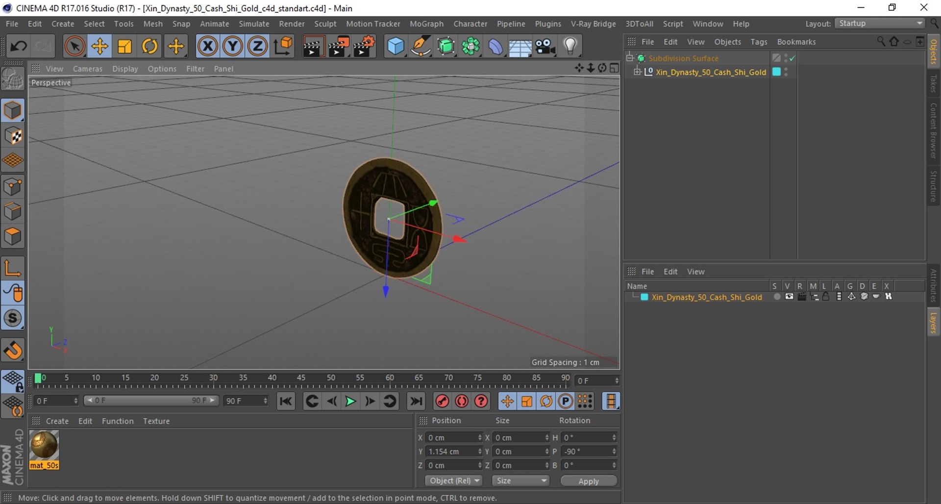The height and width of the screenshot is (504, 941).
Task: Open the MoGraph menu
Action: [x=426, y=24]
